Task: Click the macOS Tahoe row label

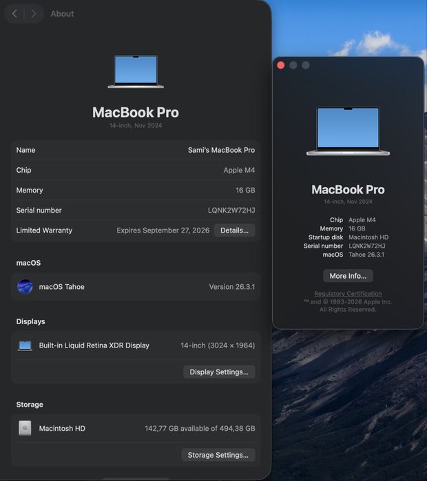Action: coord(62,287)
